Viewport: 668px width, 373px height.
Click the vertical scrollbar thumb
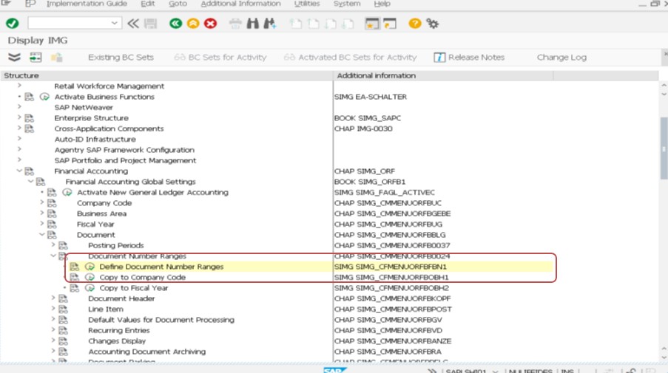pyautogui.click(x=664, y=148)
